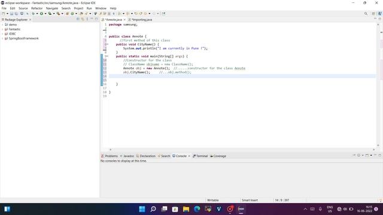Expand the Fantastic project

(2, 29)
